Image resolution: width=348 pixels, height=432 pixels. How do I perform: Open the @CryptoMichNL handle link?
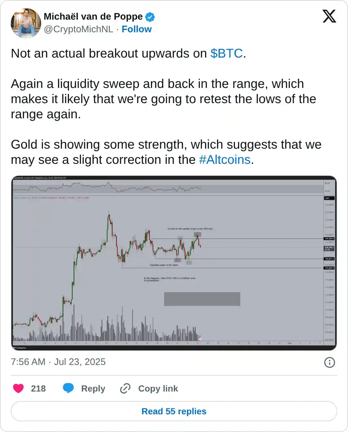point(78,29)
